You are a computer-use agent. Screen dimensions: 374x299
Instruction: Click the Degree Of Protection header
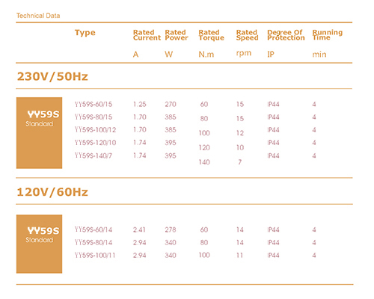[286, 35]
